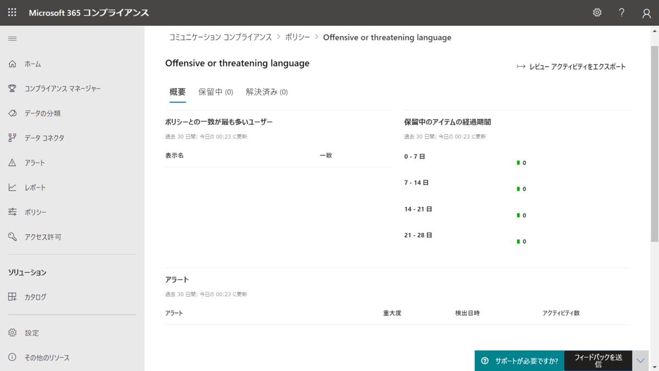Click ポリシーとの一致が最も多いユーザー heading
Viewport: 659px width, 371px height.
click(x=219, y=122)
